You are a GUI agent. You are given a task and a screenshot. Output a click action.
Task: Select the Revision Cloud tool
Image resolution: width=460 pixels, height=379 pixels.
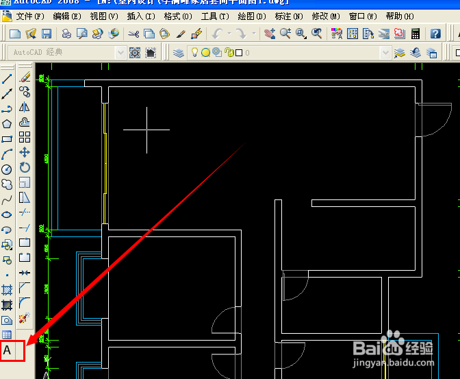[7, 184]
